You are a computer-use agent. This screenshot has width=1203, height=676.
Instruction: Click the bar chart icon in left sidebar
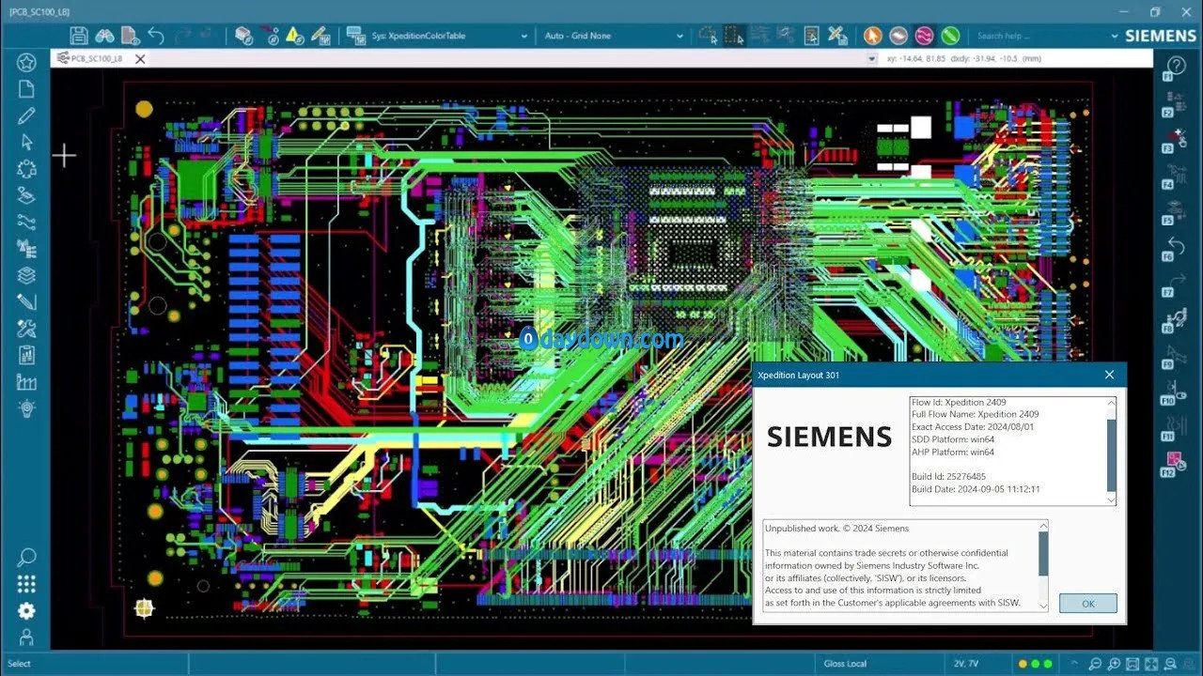point(26,382)
